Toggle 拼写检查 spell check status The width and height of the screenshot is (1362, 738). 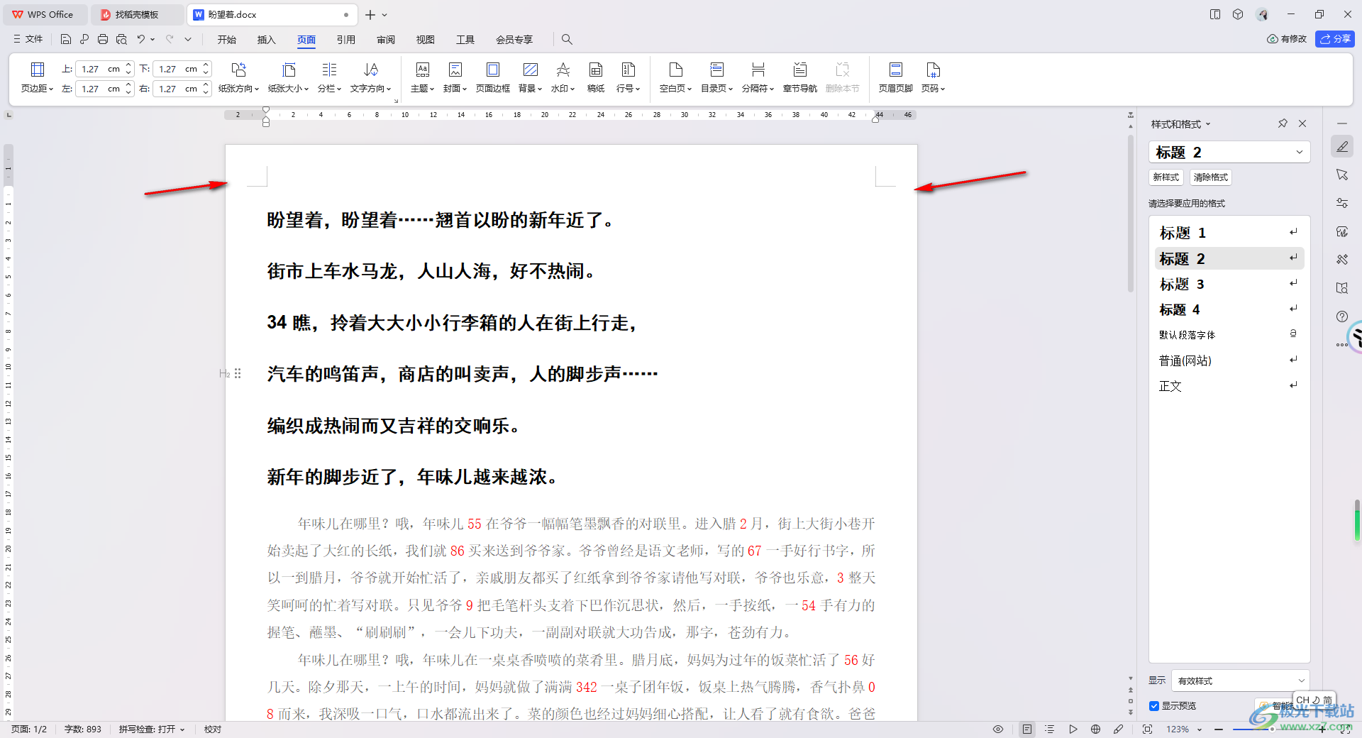coord(151,729)
